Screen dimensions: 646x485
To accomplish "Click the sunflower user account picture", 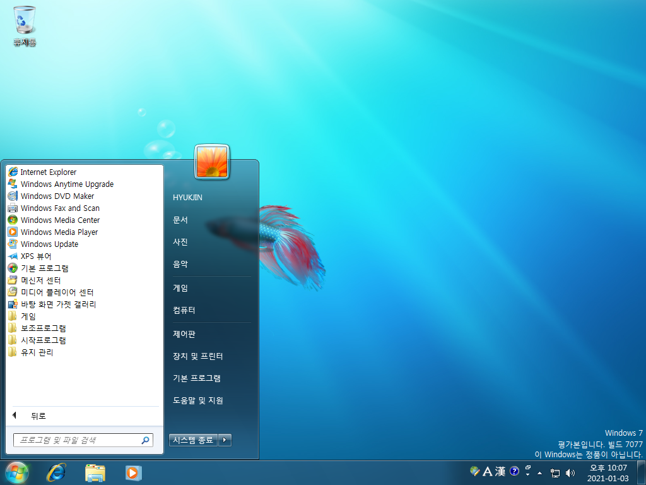I will pos(212,162).
